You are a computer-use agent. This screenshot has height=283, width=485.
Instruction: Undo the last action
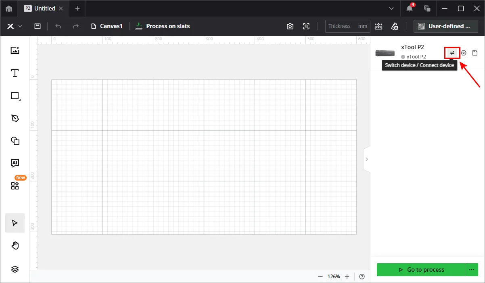pos(58,26)
